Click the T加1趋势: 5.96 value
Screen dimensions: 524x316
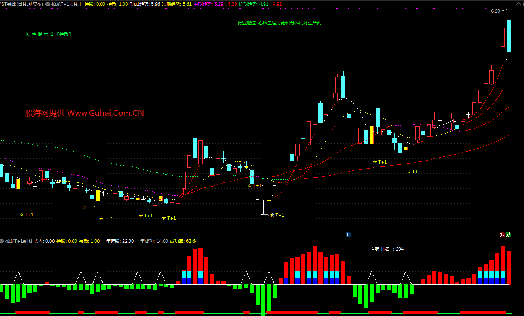coord(145,4)
